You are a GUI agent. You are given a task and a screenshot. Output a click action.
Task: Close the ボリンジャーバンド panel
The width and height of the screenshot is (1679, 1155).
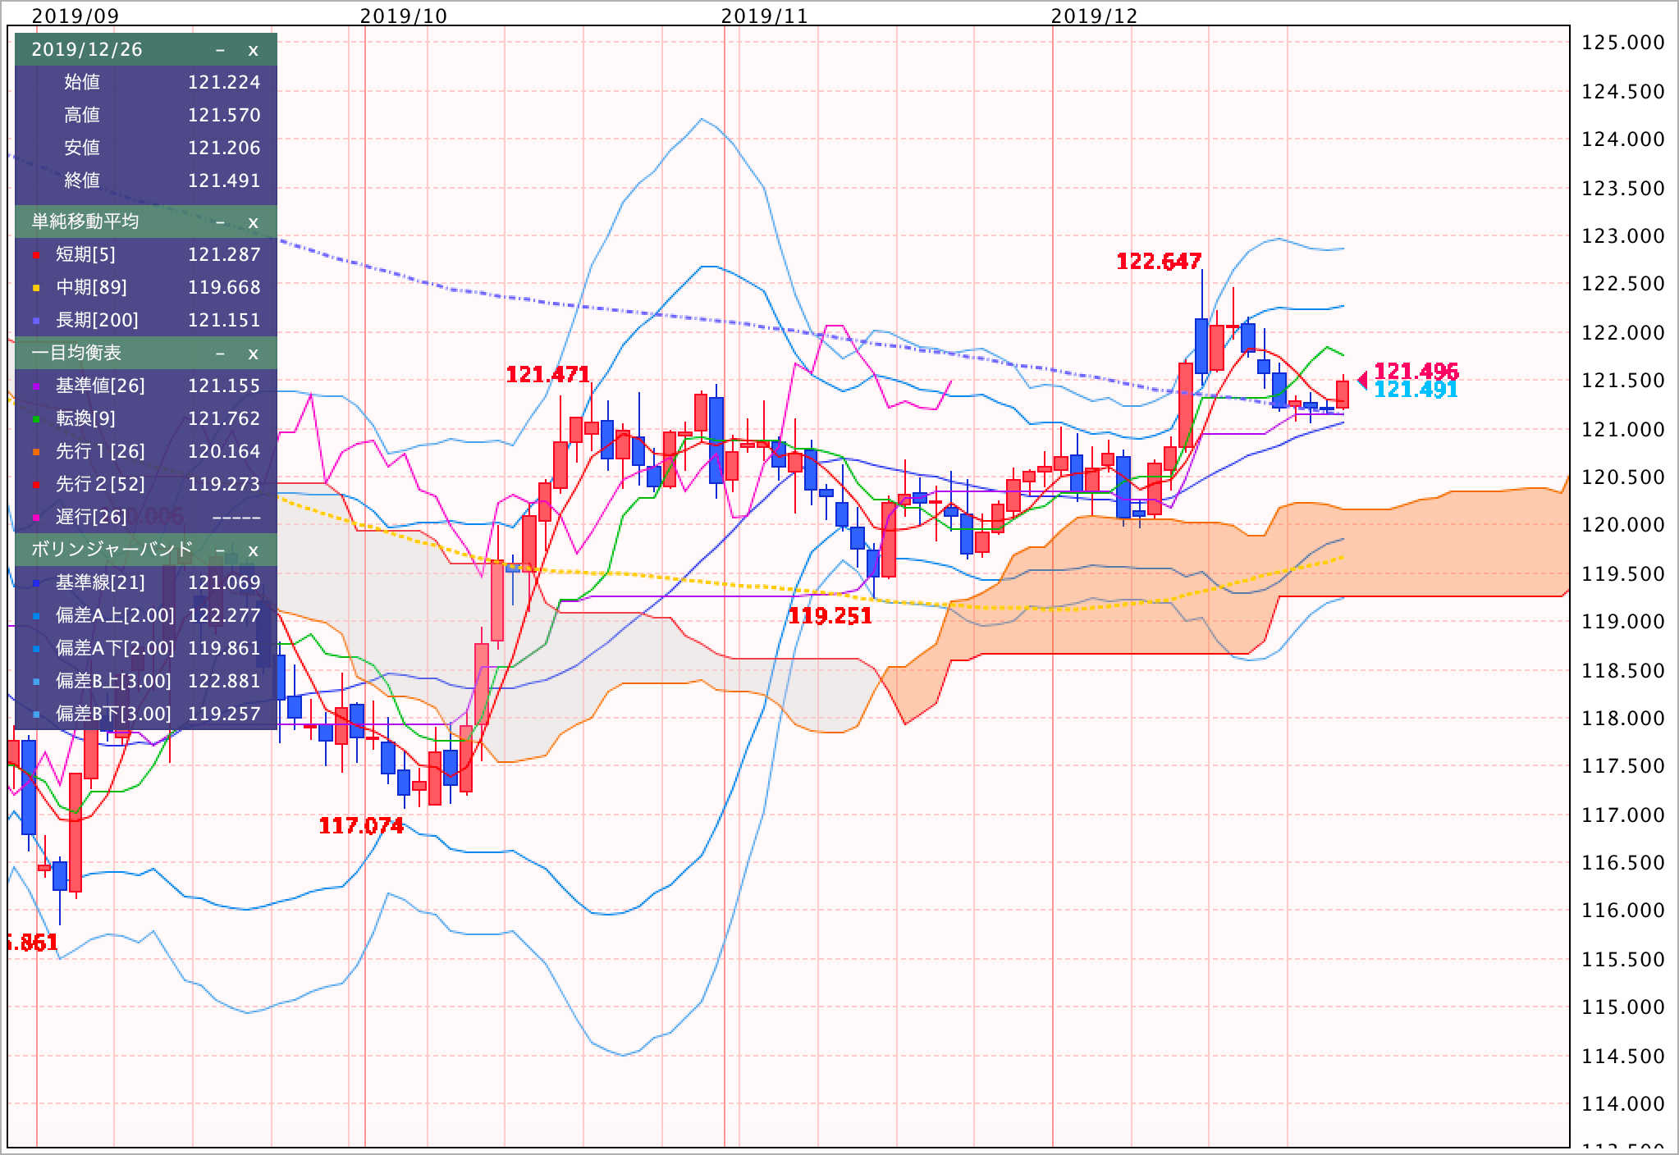(253, 550)
